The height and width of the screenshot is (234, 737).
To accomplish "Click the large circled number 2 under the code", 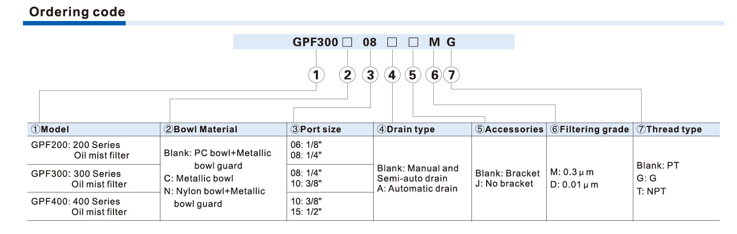I will tap(347, 75).
